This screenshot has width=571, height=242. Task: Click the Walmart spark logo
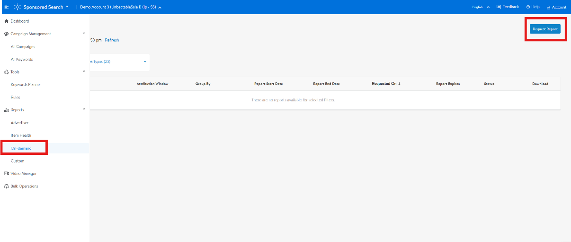[18, 7]
